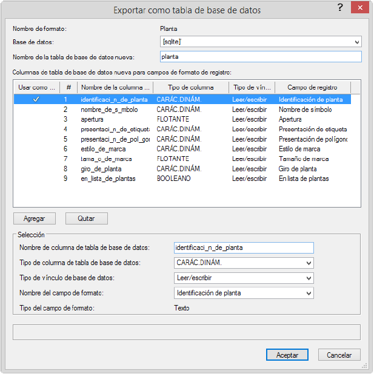
Task: Click 'Tamaño de marca' record field cell
Action: point(304,159)
